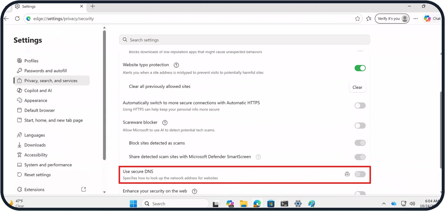Go to System and performance settings
The image size is (445, 211).
point(52,165)
